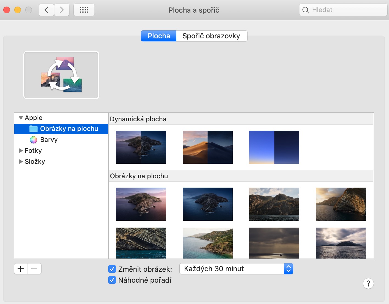
Task: Select Obrázky na plochu folder
Action: point(69,129)
